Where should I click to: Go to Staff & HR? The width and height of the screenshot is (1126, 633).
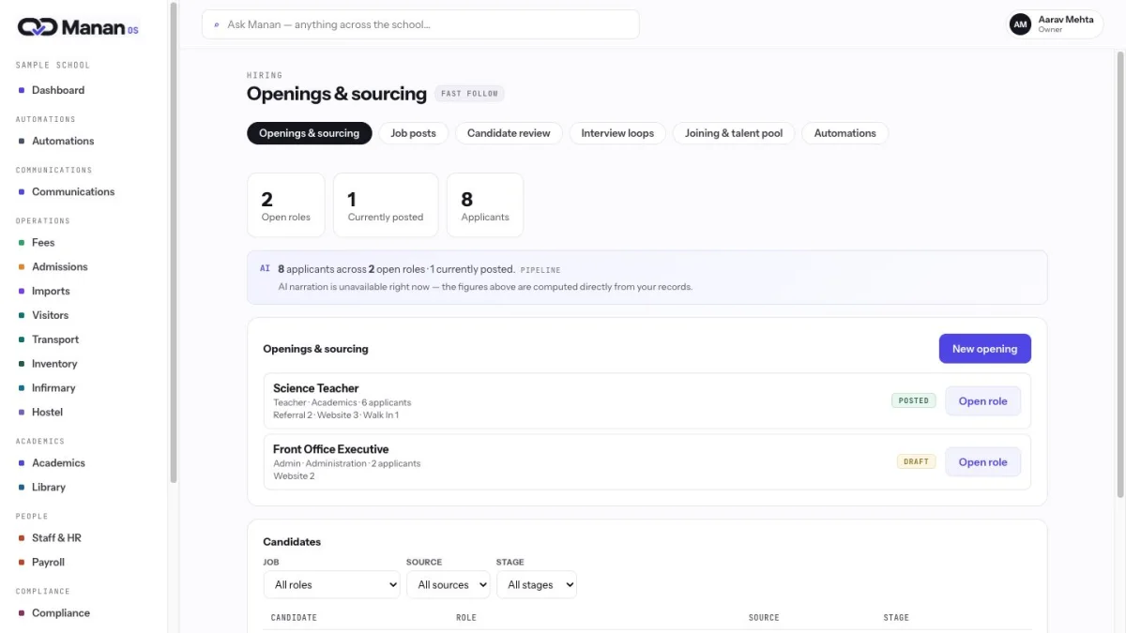(56, 538)
